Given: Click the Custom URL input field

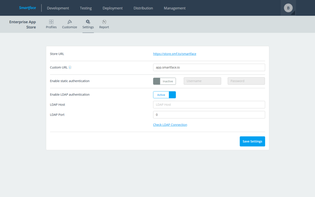Looking at the screenshot, I should point(209,67).
